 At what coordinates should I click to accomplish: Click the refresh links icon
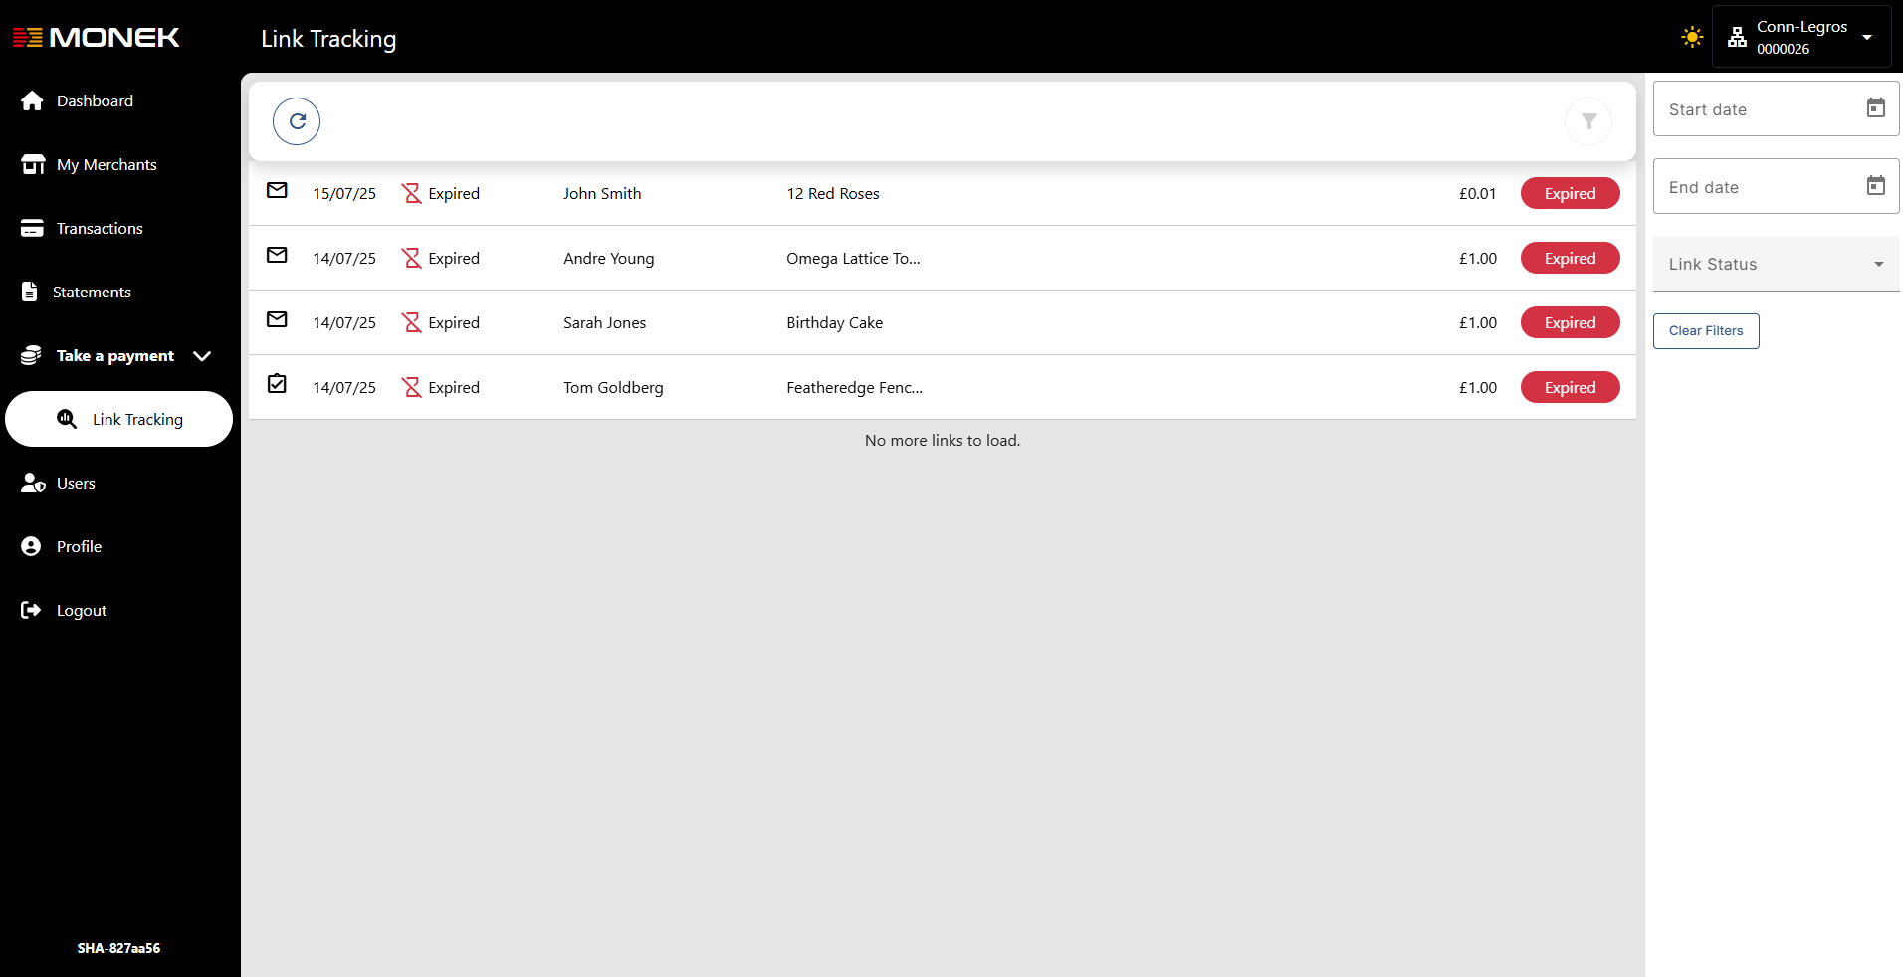click(297, 121)
